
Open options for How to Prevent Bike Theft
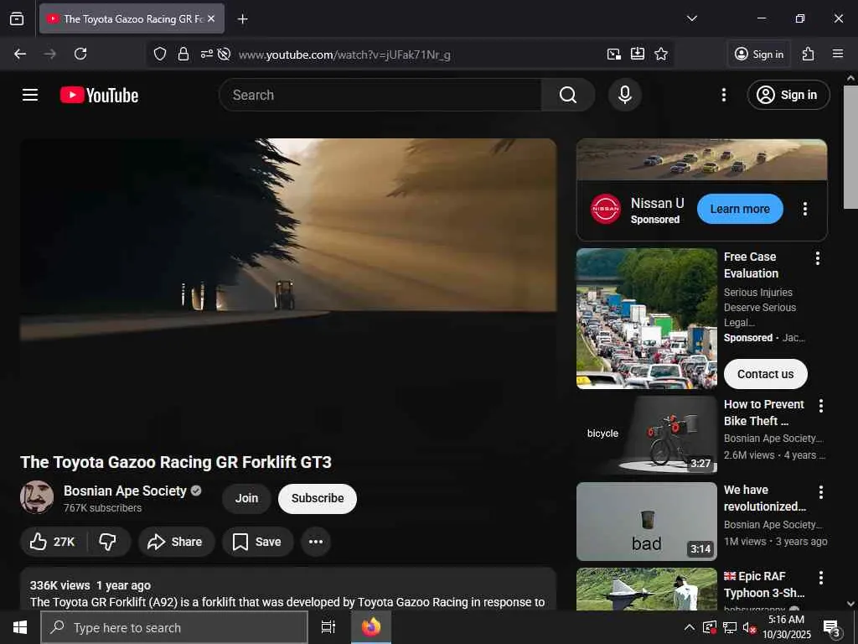[x=821, y=406]
